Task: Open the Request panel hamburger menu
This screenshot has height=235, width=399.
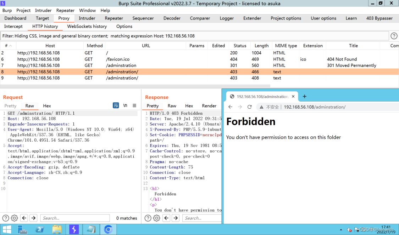Action: pos(134,105)
